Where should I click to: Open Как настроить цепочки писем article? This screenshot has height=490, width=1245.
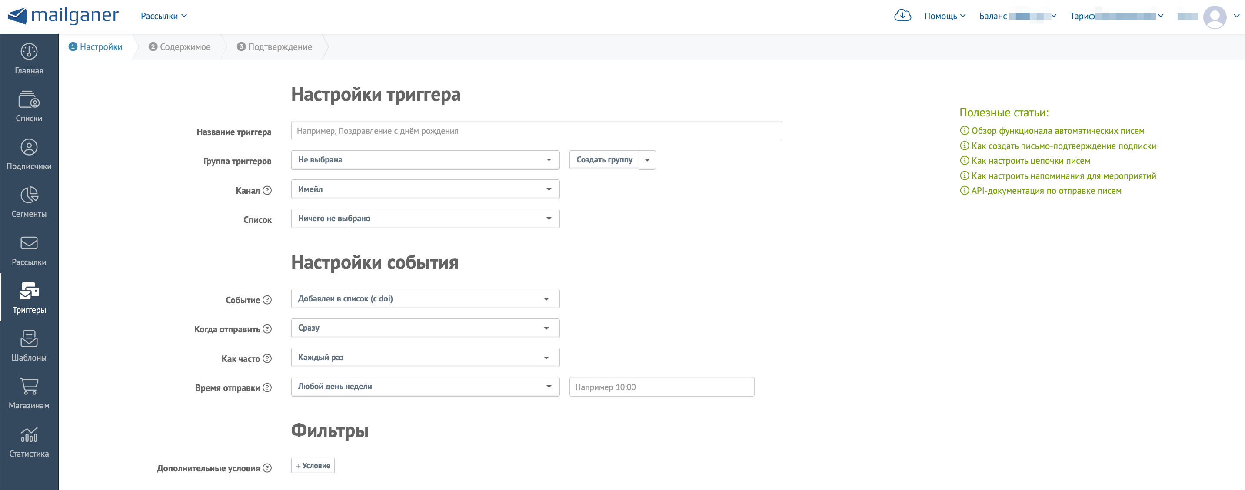[x=1030, y=161]
